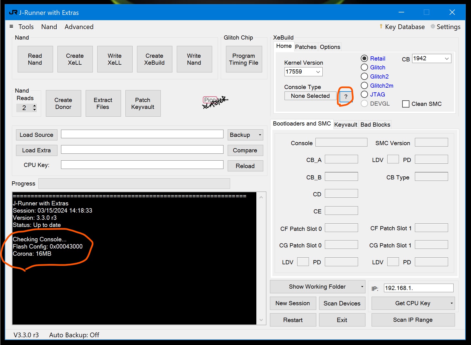Enable the Clean SMC checkbox
This screenshot has width=471, height=345.
(x=406, y=104)
